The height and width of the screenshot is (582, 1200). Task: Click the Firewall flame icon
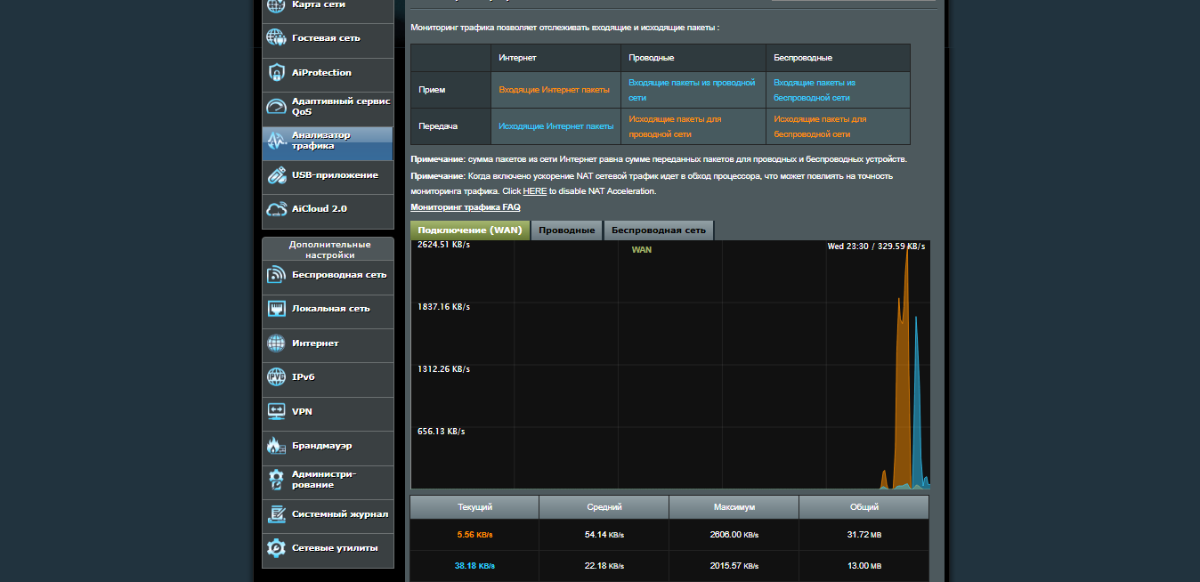coord(276,445)
